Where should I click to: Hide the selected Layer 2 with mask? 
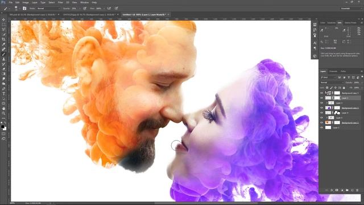click(321, 98)
